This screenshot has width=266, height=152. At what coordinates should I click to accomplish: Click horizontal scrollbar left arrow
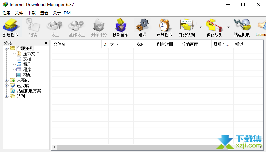[x=54, y=147]
